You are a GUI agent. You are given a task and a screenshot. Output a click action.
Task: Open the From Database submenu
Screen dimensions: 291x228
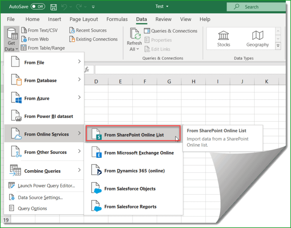click(44, 80)
